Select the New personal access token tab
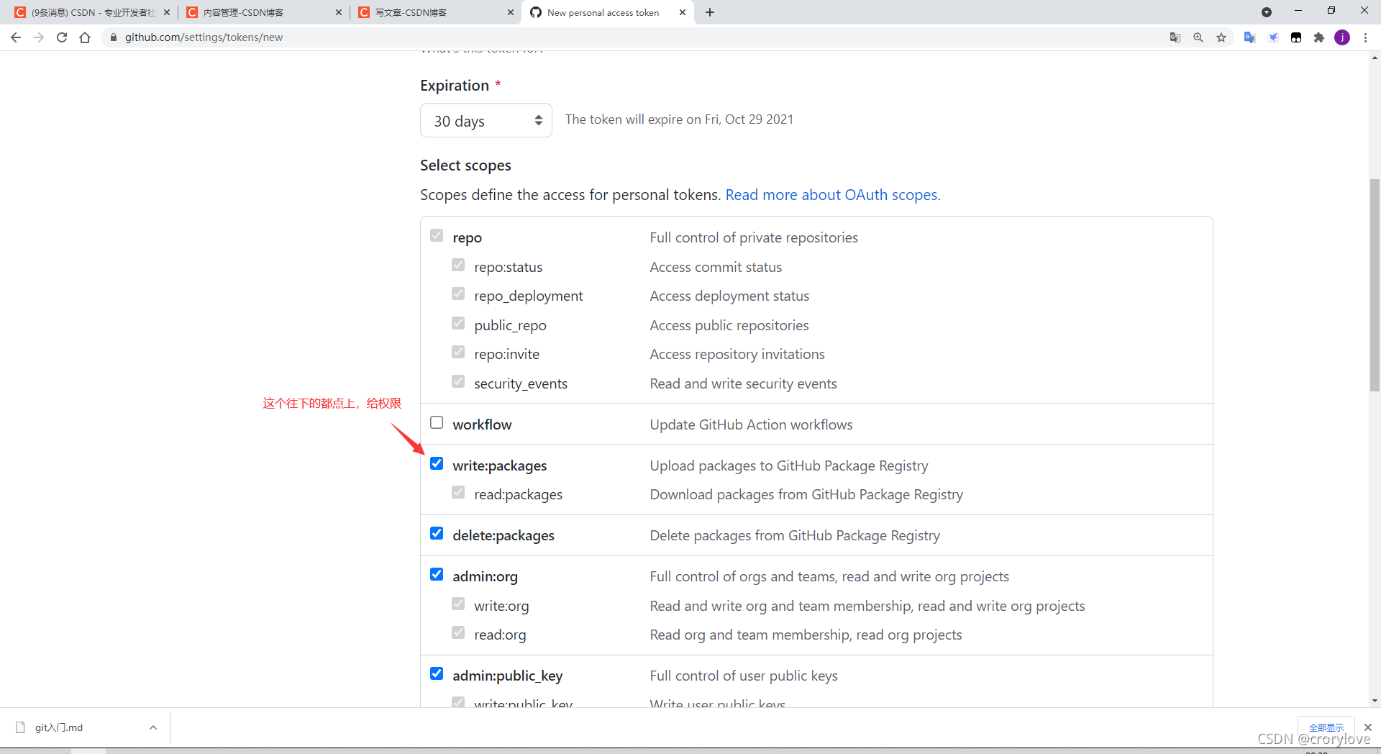The width and height of the screenshot is (1381, 754). click(608, 12)
